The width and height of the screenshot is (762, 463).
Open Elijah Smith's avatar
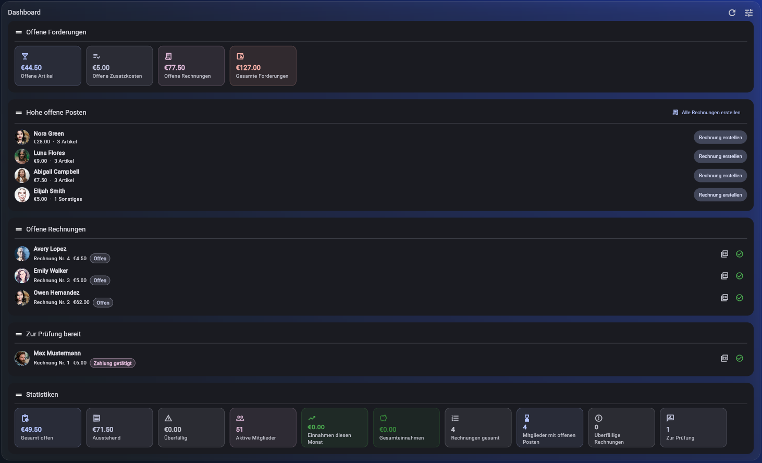pyautogui.click(x=22, y=194)
